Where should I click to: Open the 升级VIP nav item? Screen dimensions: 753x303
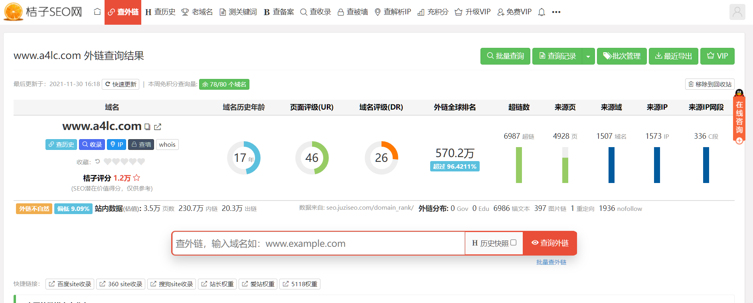[473, 12]
